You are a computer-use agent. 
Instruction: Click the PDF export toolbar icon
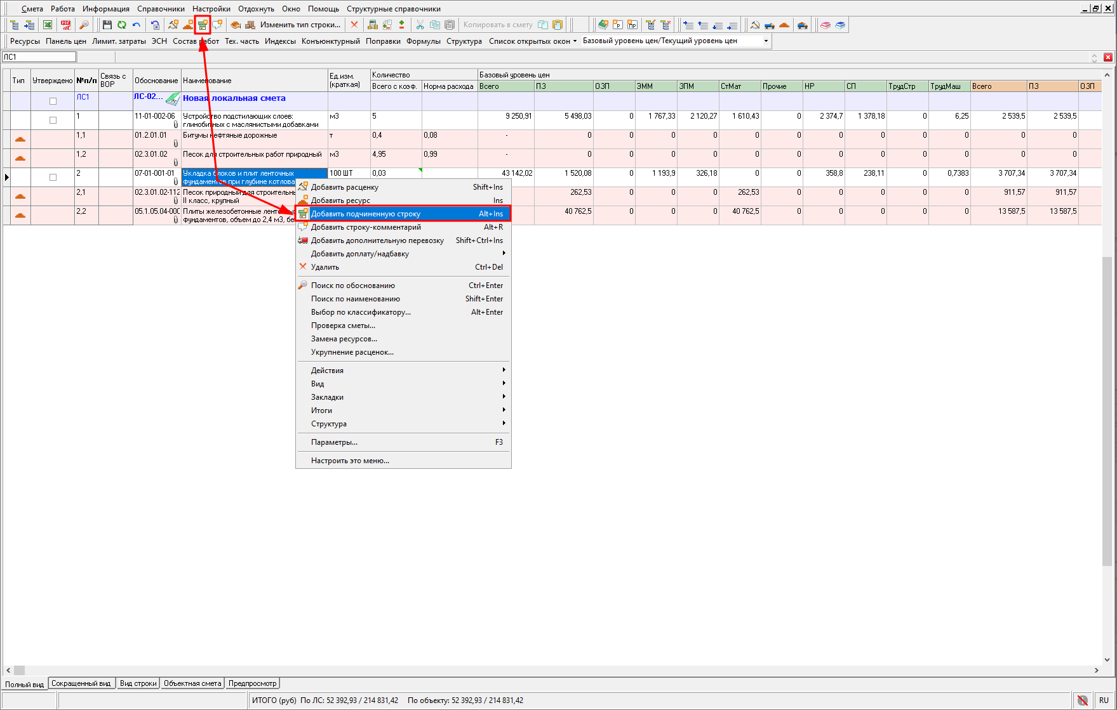tap(66, 25)
